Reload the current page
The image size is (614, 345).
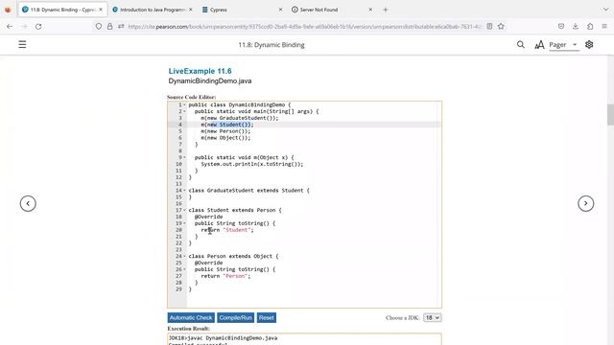coord(38,26)
